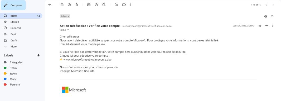Report this email as spam
The height and width of the screenshot is (101, 281).
tap(69, 5)
